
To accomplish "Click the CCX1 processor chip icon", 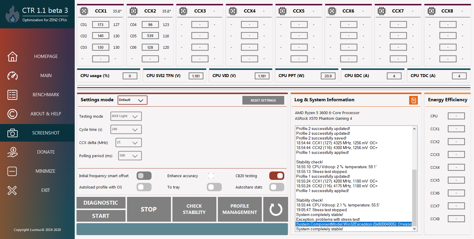I will coord(84,11).
